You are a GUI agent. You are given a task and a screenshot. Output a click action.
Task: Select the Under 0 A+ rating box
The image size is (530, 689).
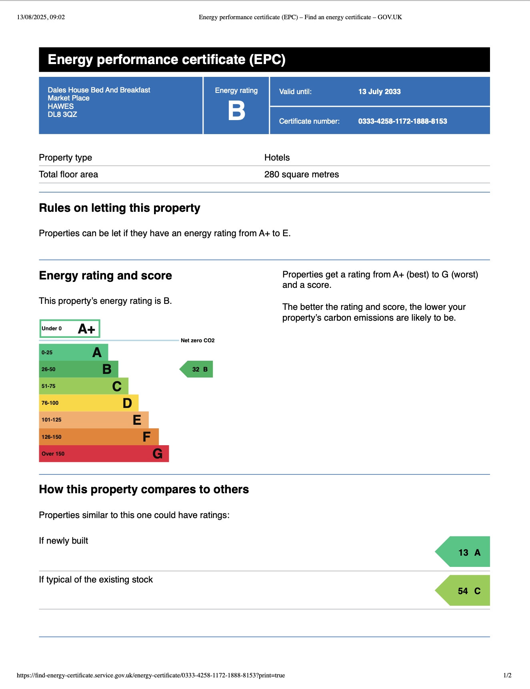tap(70, 329)
